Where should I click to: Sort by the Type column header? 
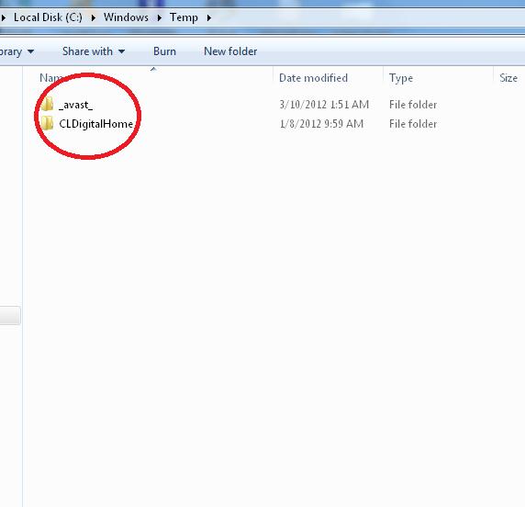tap(401, 78)
